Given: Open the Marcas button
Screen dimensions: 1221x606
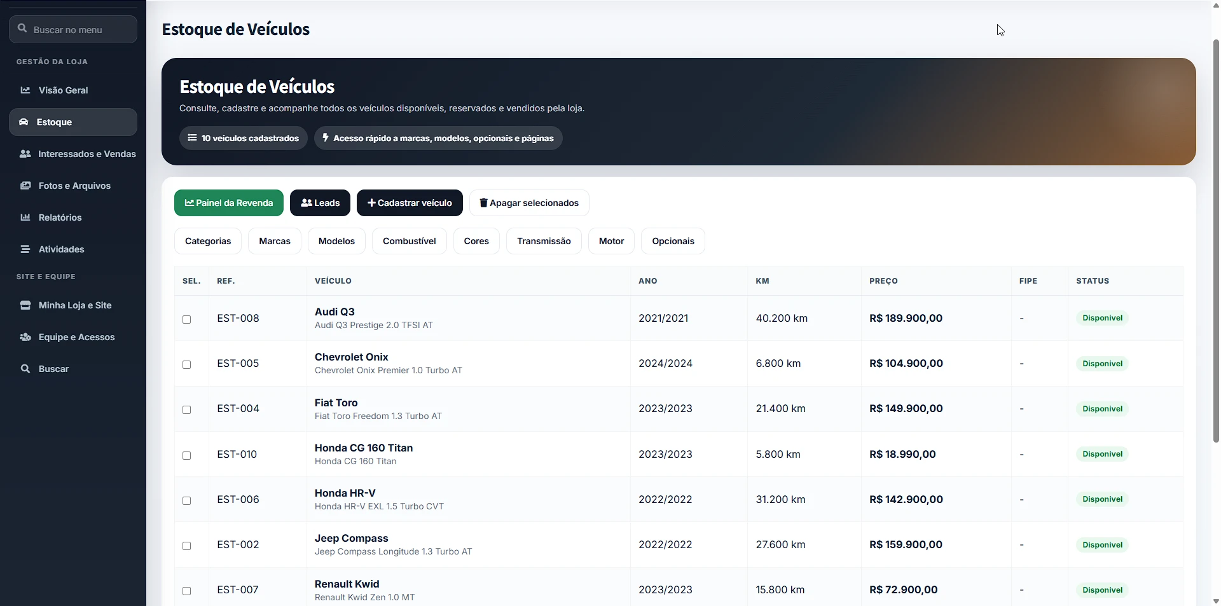Looking at the screenshot, I should coord(275,241).
